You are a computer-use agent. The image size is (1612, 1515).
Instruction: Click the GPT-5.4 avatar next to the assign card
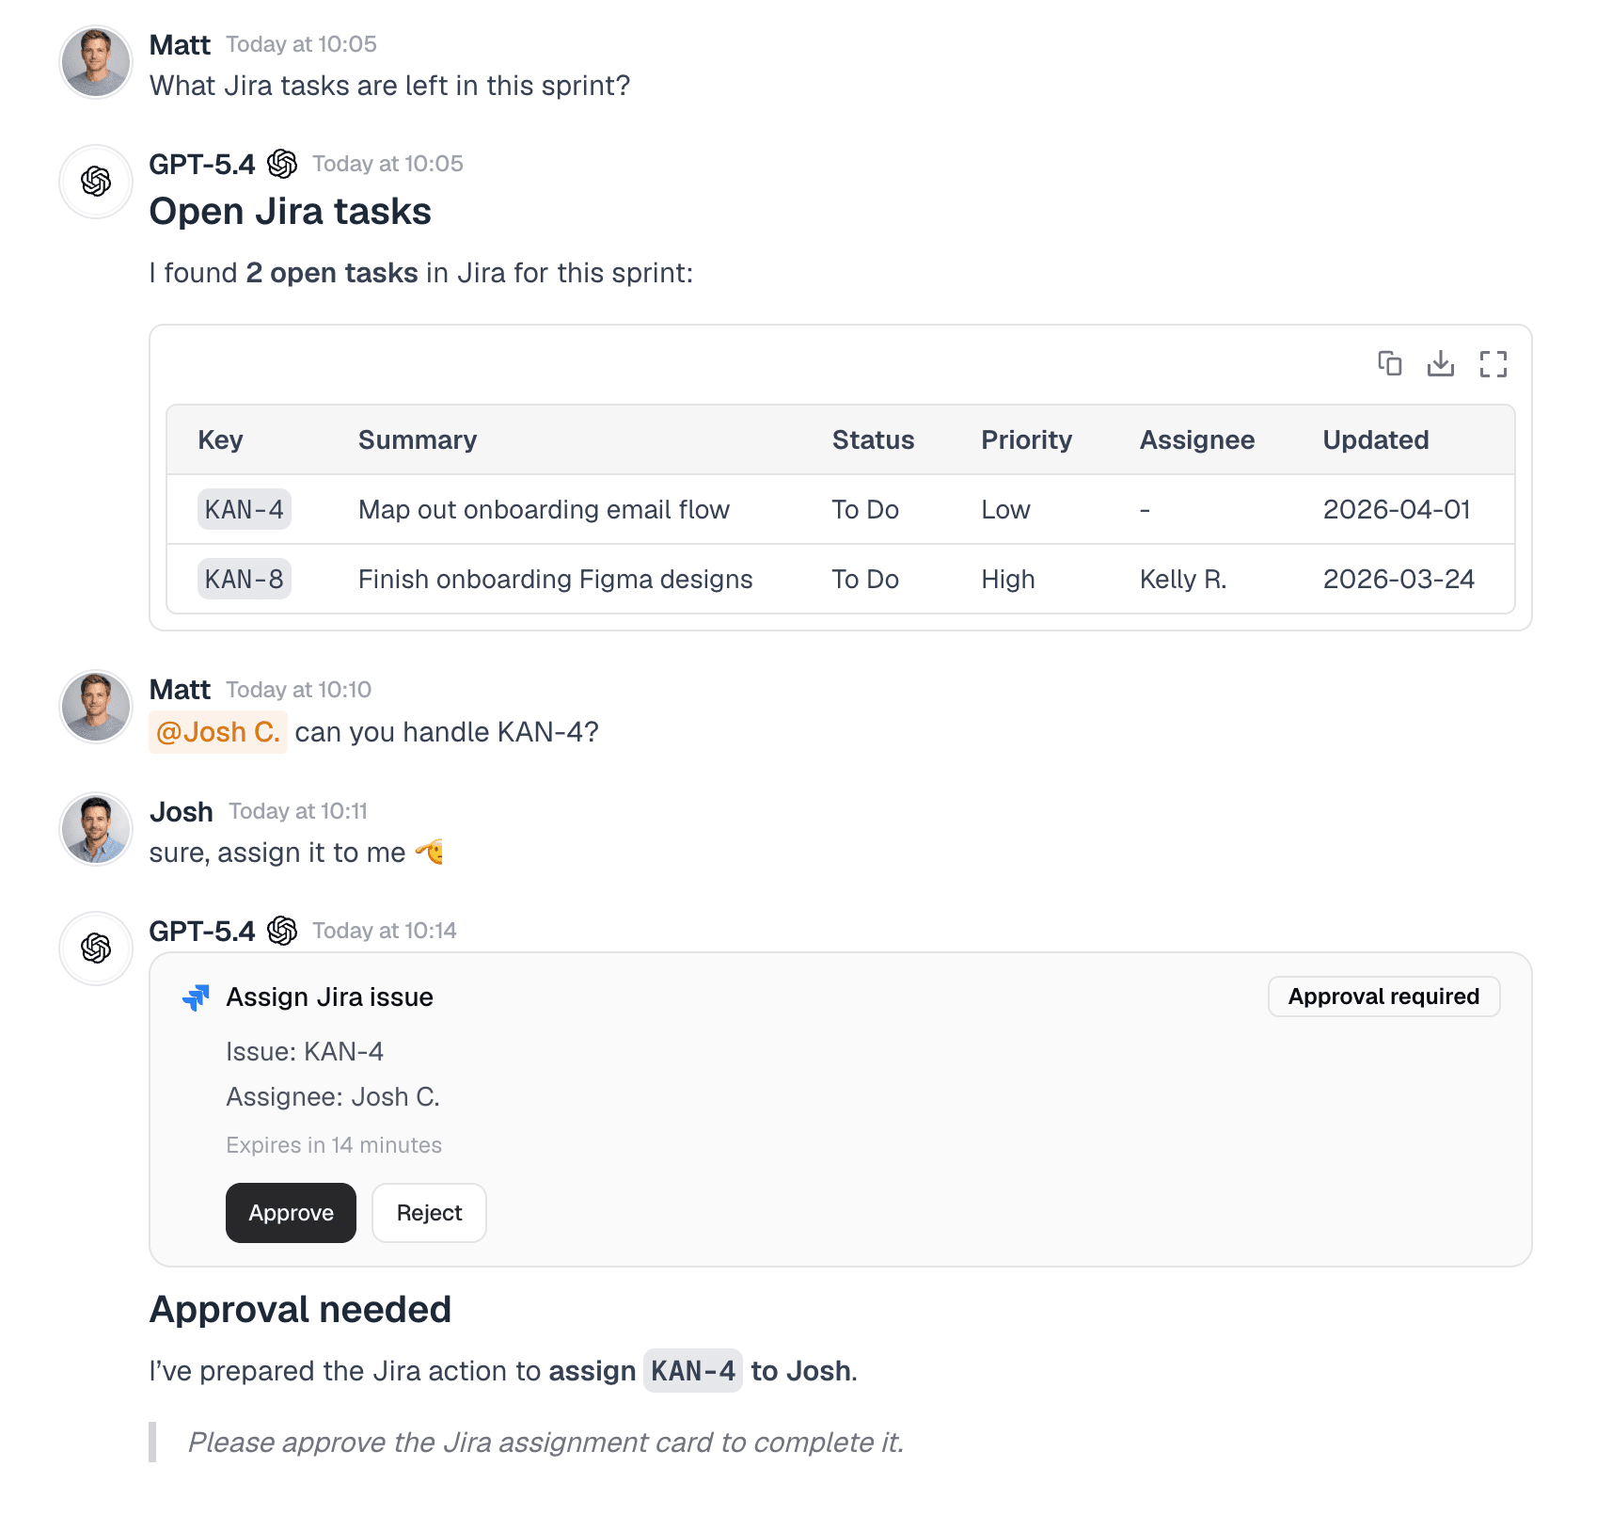coord(95,949)
